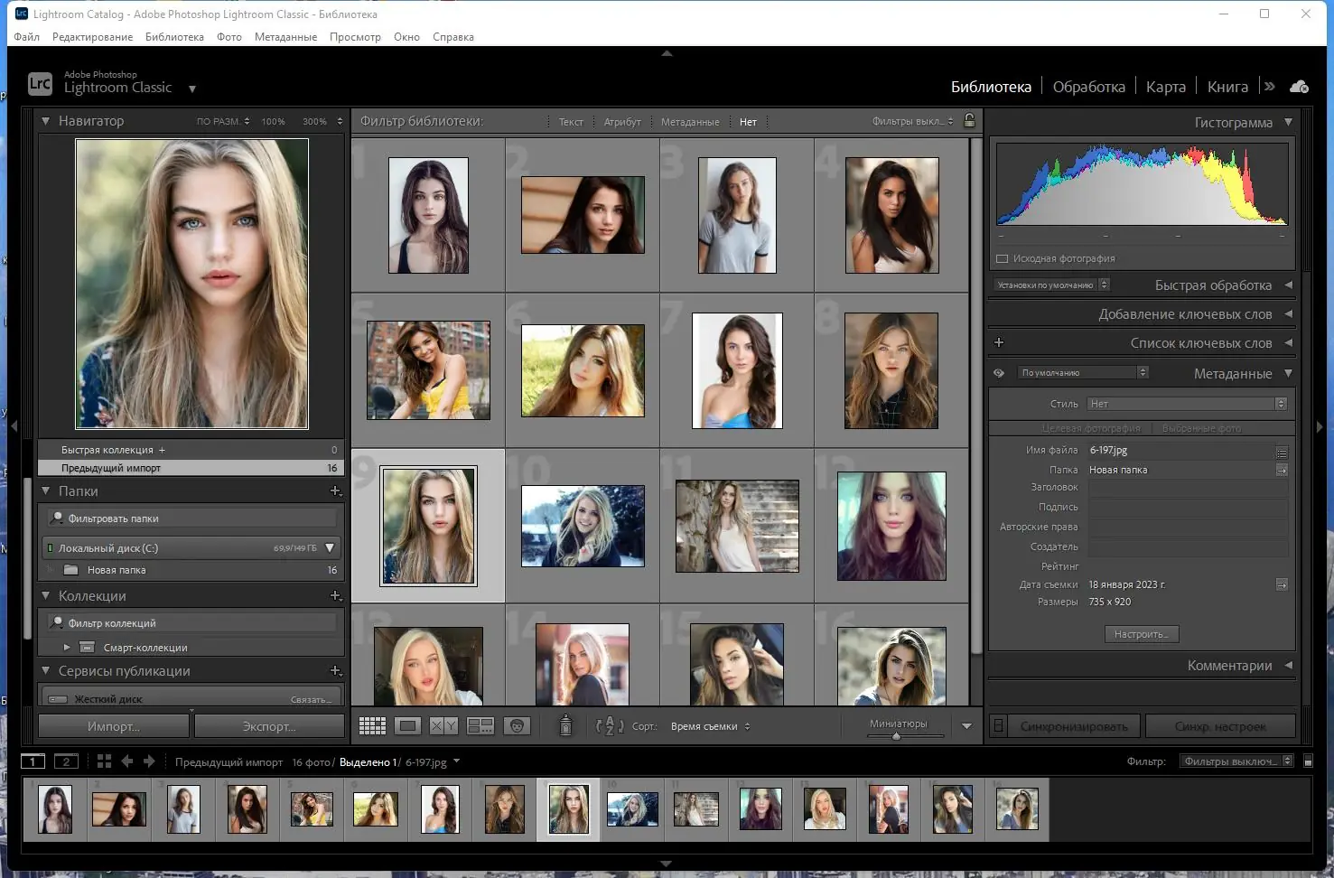
Task: Open Compare view (XY) in the toolbar
Action: 443,726
